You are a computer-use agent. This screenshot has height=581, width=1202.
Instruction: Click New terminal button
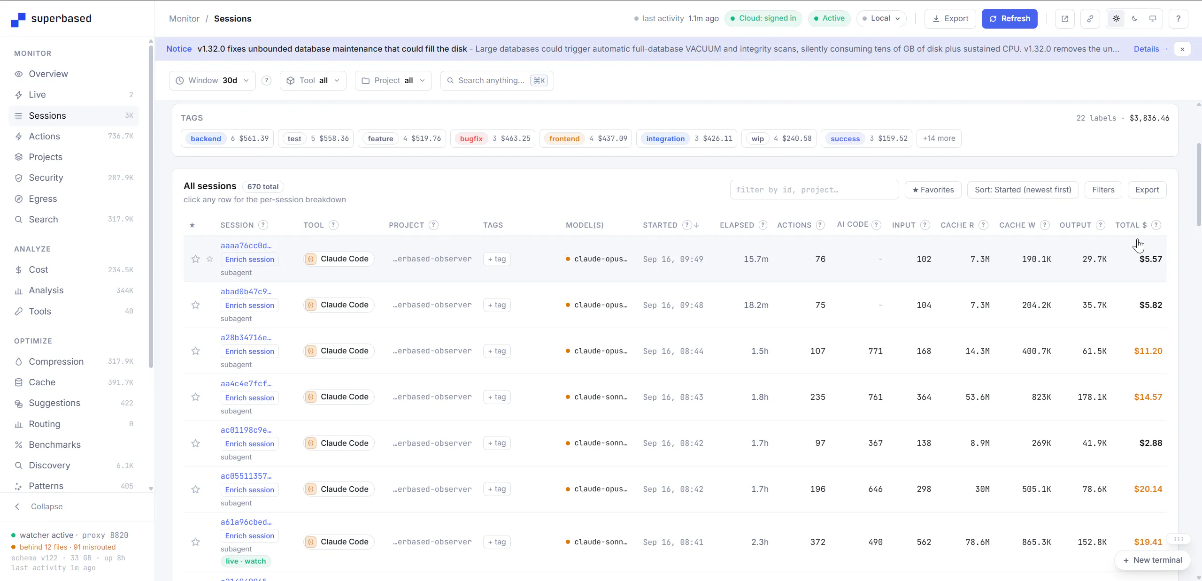point(1152,560)
